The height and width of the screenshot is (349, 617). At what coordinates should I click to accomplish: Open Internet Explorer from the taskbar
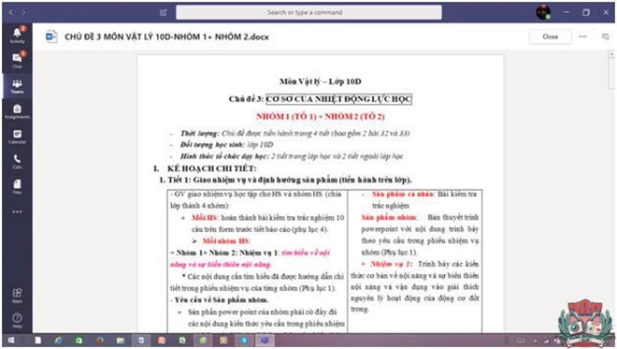(58, 341)
